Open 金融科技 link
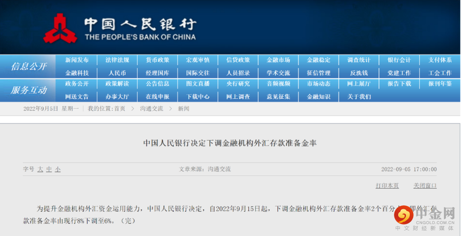 click(x=77, y=73)
